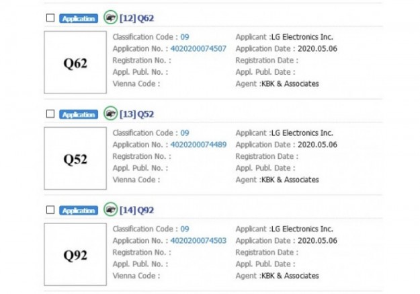Tick the checkbox for the Q62 trademark

(50, 18)
